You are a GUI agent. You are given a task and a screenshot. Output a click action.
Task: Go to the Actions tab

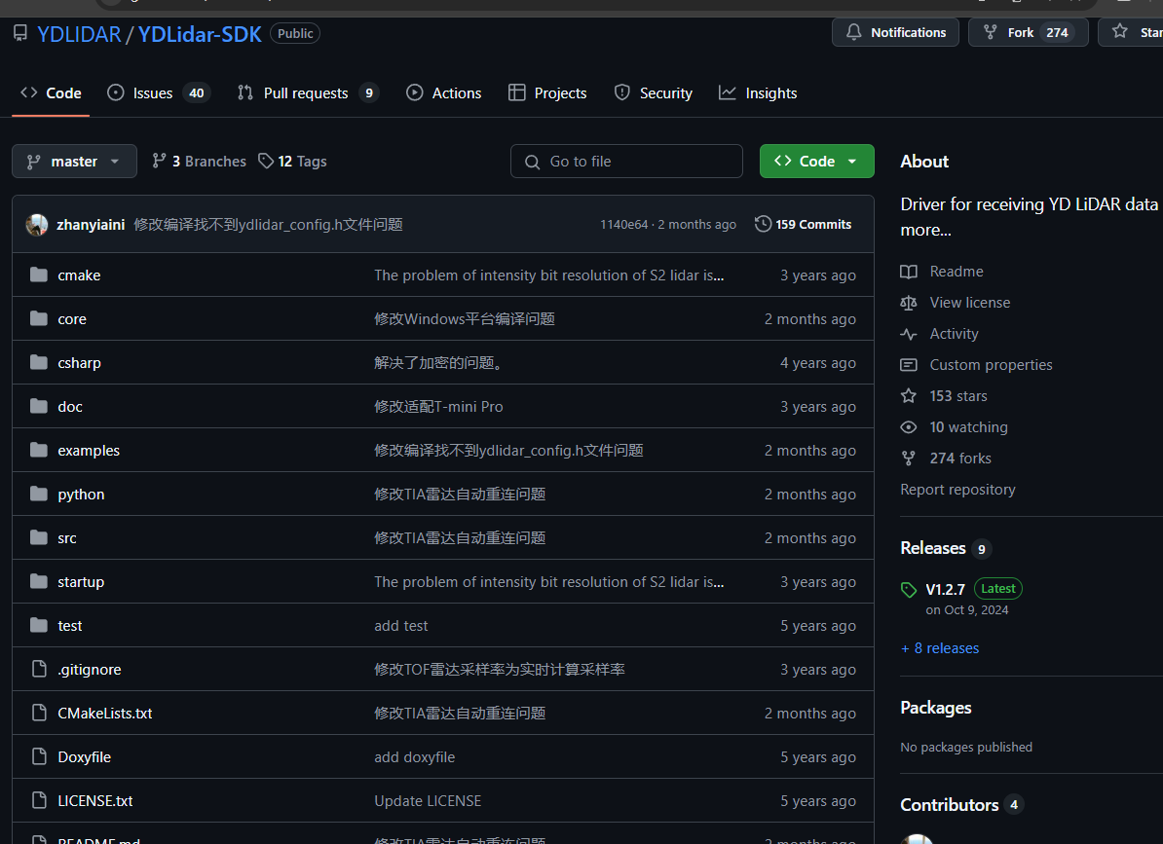pos(443,92)
